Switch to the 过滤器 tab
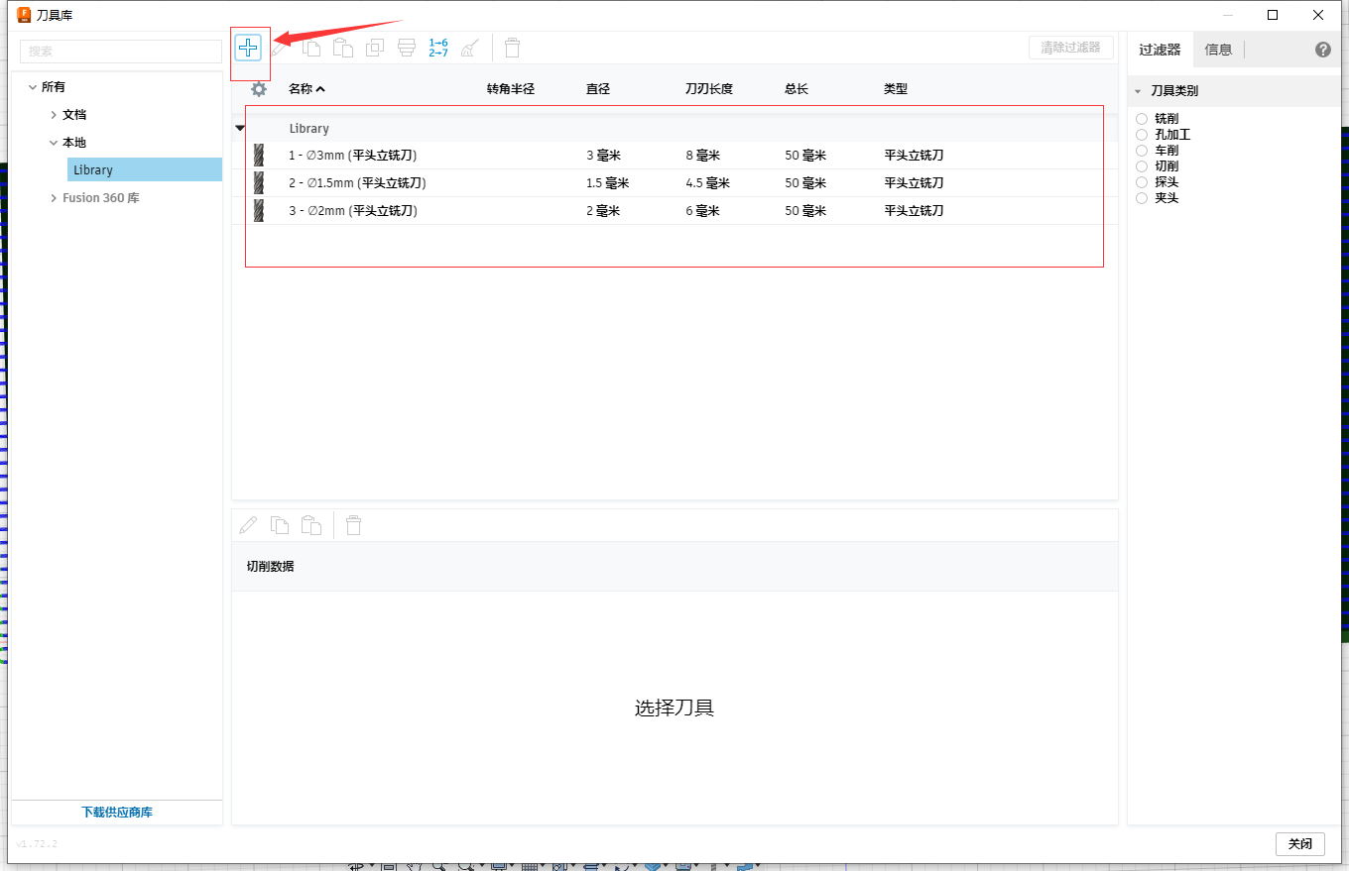The image size is (1349, 871). pos(1160,50)
